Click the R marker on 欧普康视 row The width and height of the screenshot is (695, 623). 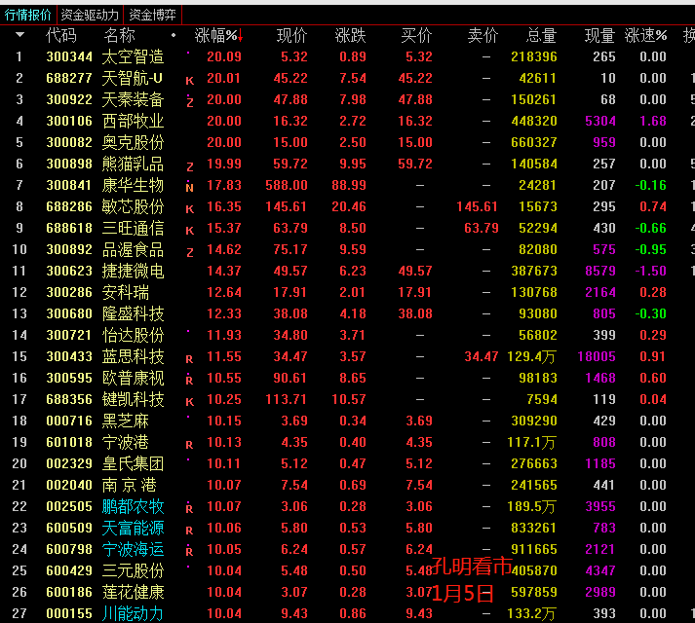(189, 380)
